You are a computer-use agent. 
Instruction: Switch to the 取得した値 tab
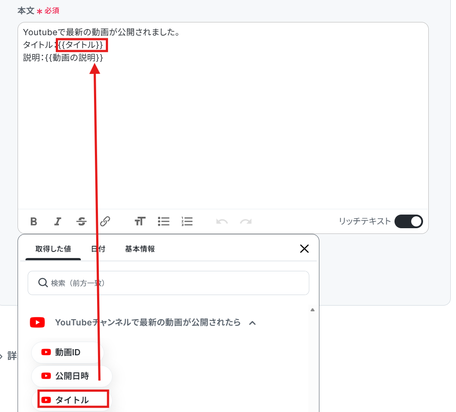53,249
